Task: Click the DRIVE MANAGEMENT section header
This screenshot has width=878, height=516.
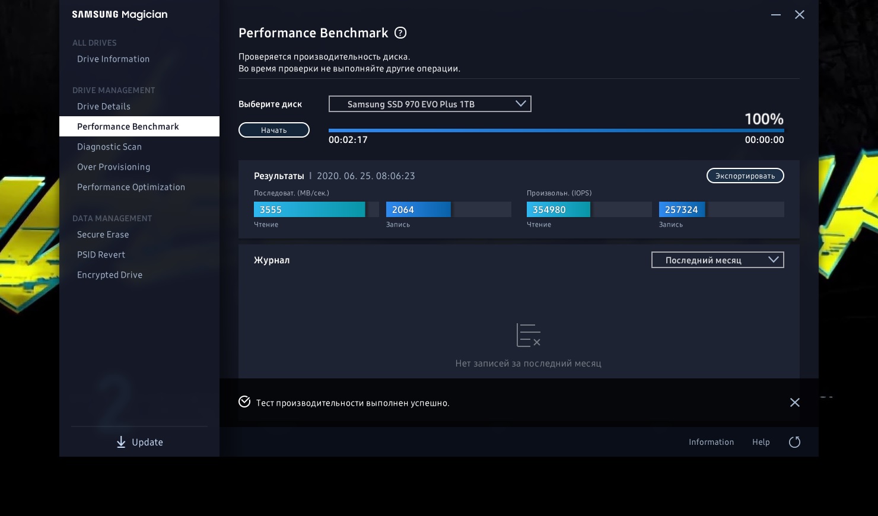Action: click(x=114, y=90)
